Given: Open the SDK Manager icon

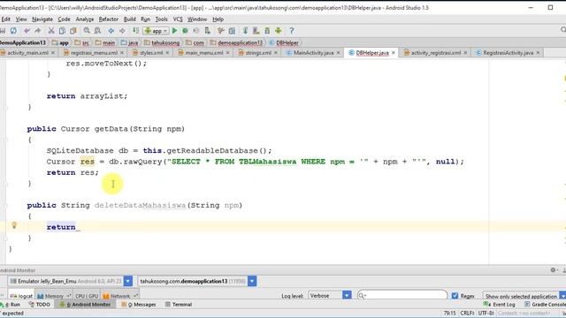Looking at the screenshot, I should pos(267,31).
